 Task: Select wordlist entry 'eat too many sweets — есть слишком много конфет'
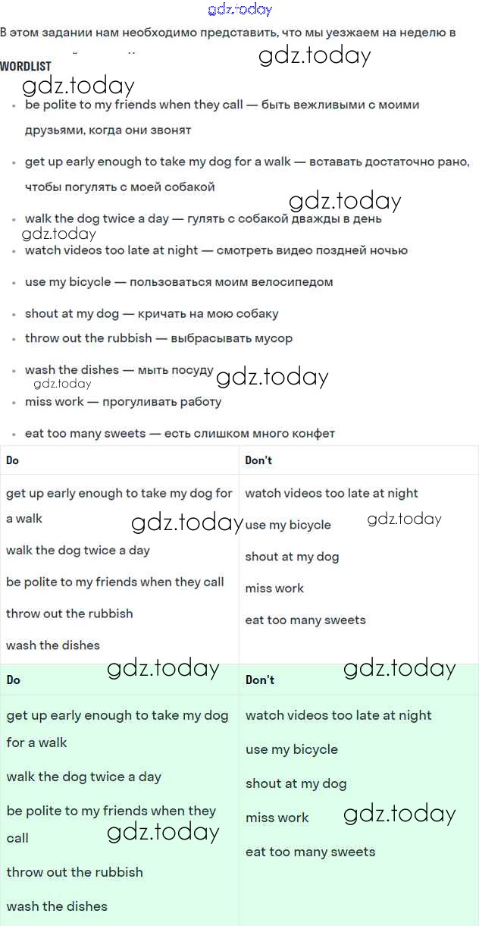tap(180, 434)
